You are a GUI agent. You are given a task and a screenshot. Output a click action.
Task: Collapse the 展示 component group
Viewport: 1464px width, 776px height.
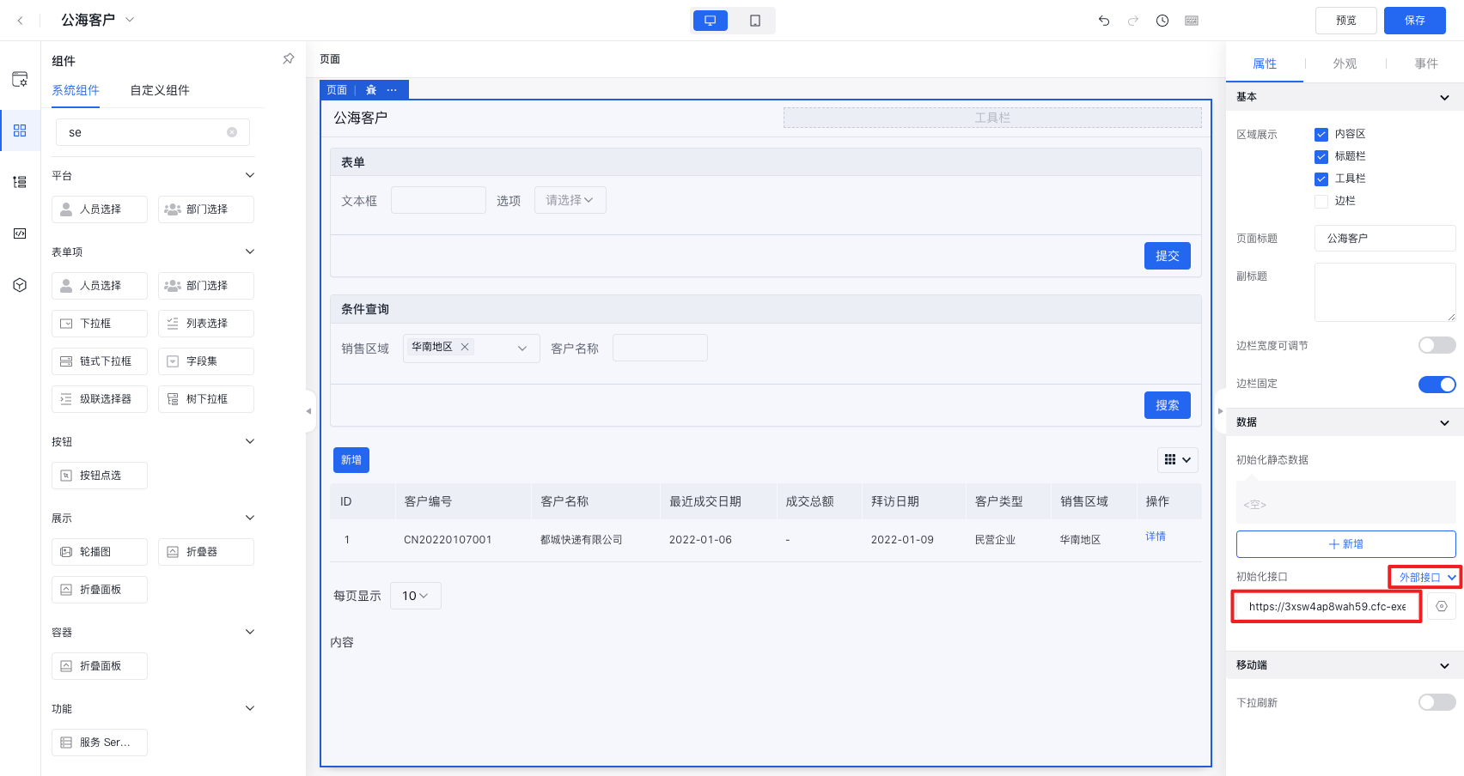[x=250, y=518]
